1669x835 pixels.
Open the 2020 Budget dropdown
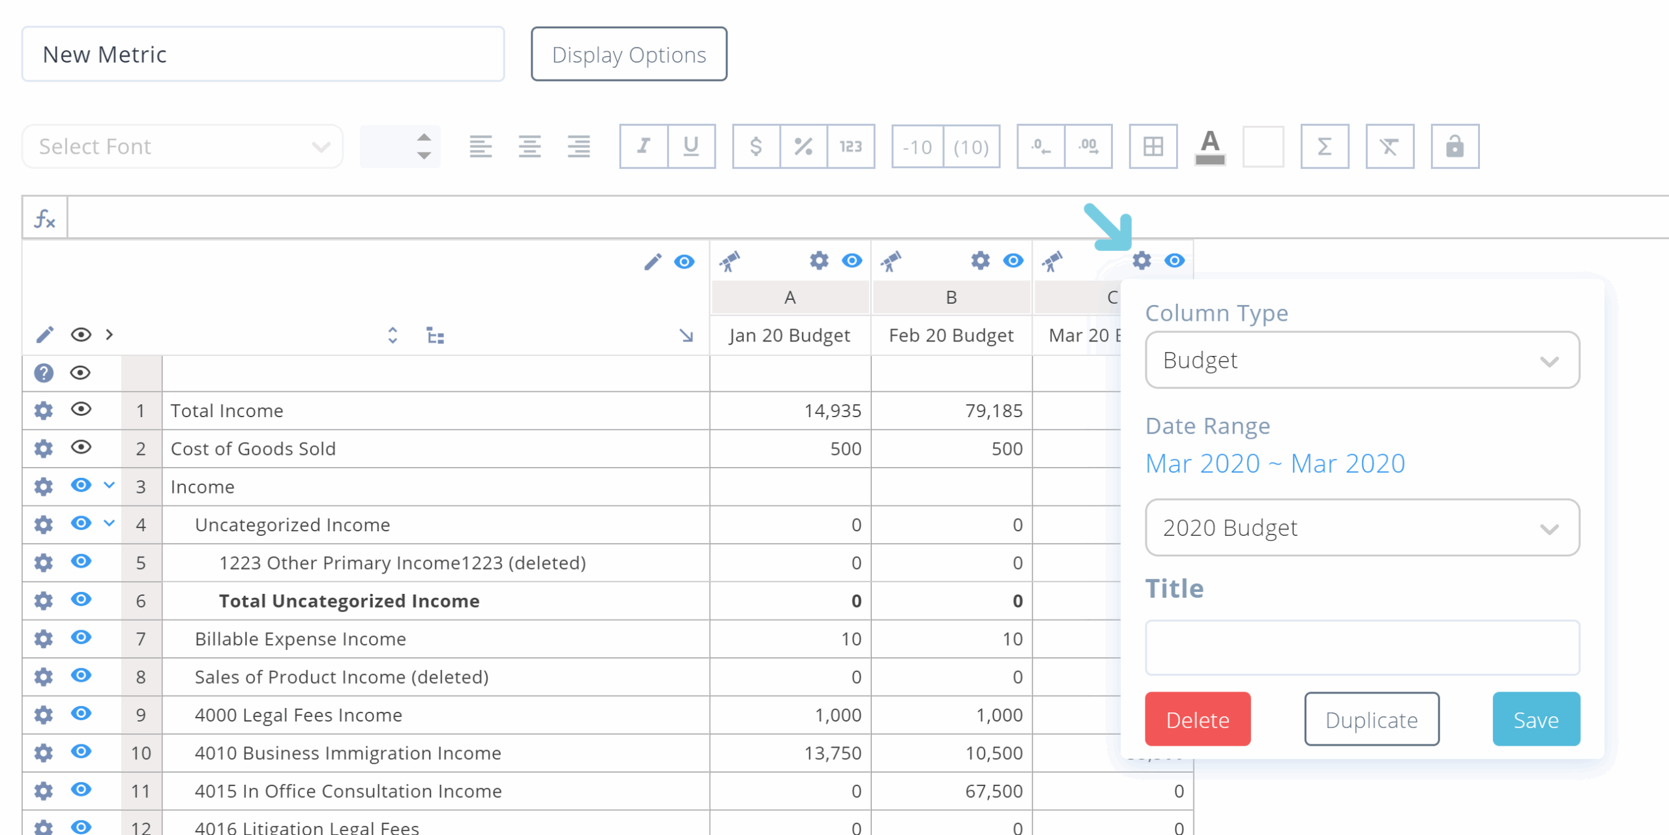pos(1362,528)
